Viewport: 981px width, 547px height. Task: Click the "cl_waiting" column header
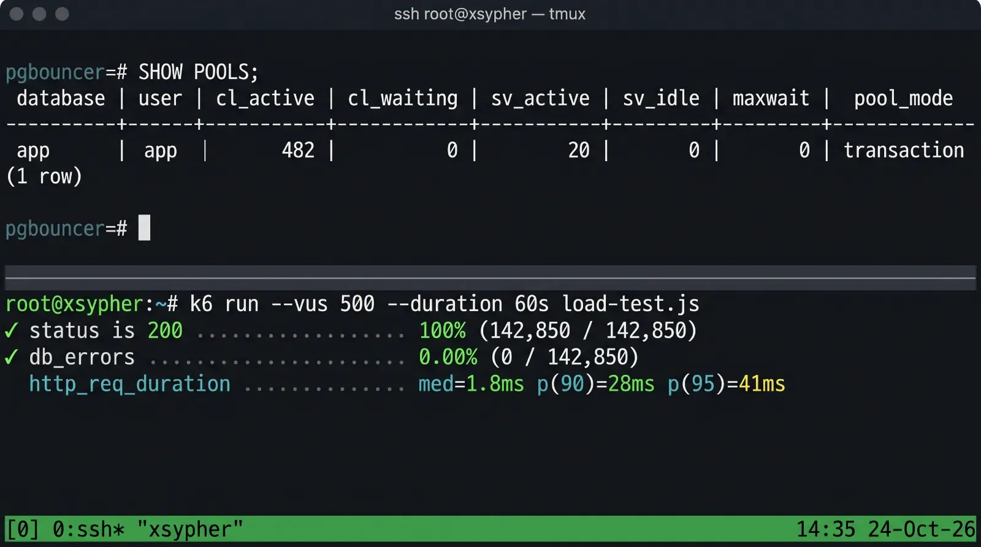click(403, 99)
